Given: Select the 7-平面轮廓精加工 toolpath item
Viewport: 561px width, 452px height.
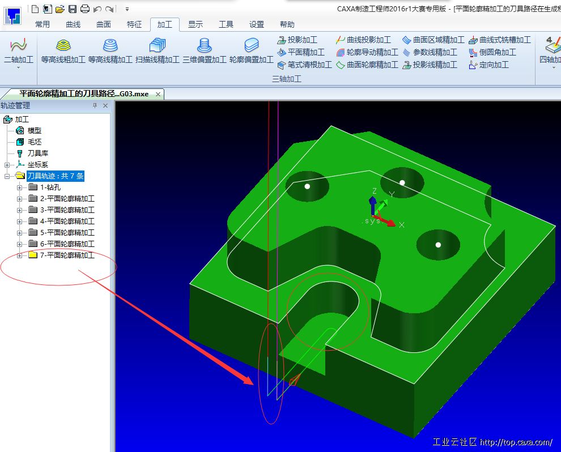Looking at the screenshot, I should [67, 255].
